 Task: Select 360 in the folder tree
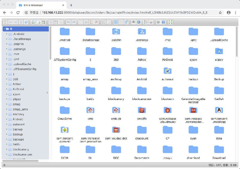(15, 79)
